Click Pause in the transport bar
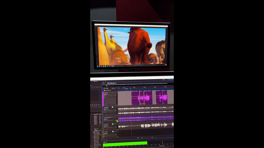This screenshot has height=148, width=264. (142, 138)
